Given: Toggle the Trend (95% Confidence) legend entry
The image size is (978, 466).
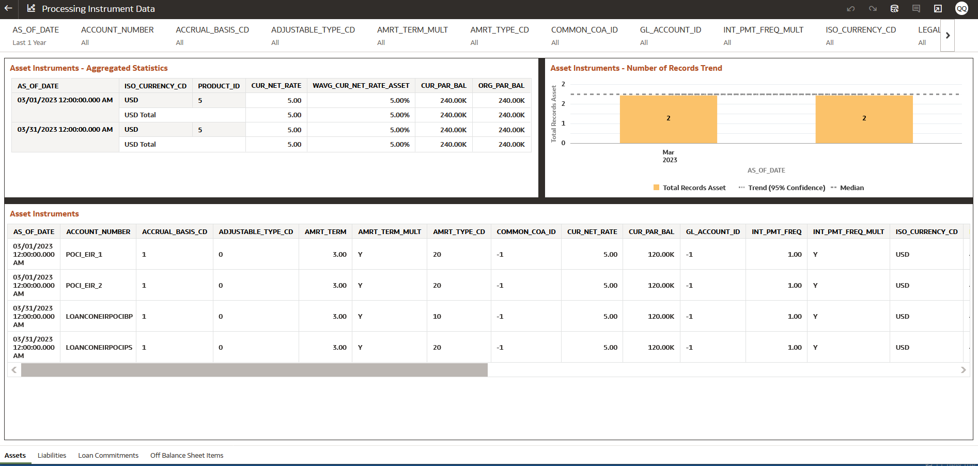Looking at the screenshot, I should coord(781,188).
